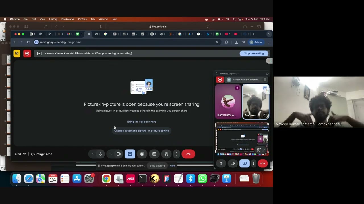Open the emoji reactions button
Viewport: 364px width, 204px height.
[x=142, y=154]
